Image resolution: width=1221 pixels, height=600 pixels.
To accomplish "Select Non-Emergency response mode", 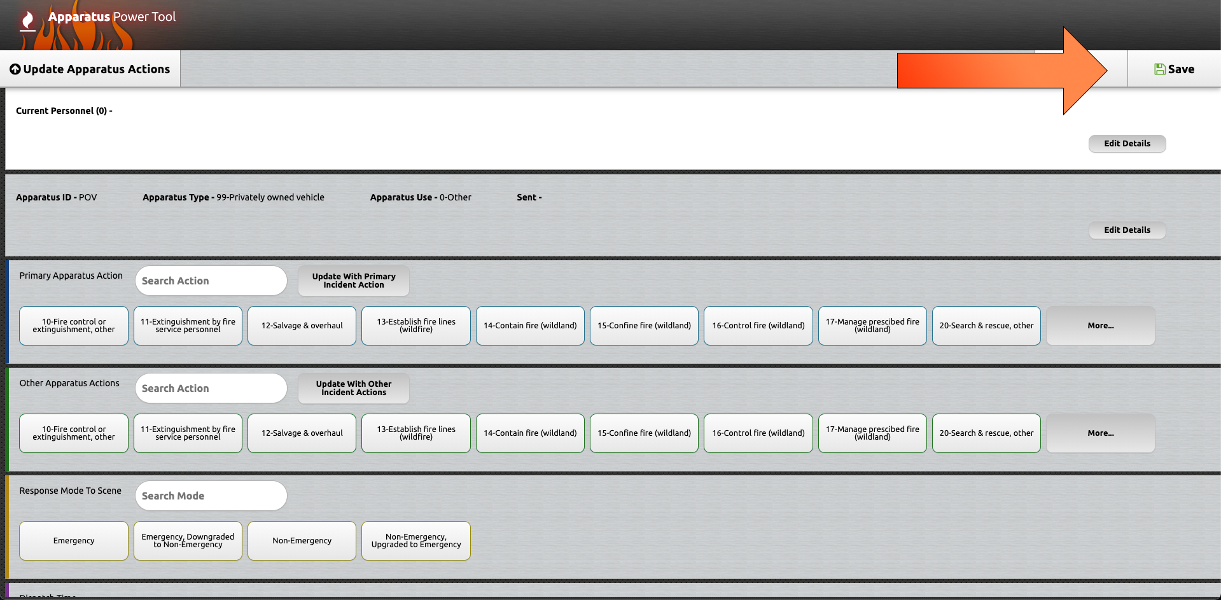I will (302, 541).
